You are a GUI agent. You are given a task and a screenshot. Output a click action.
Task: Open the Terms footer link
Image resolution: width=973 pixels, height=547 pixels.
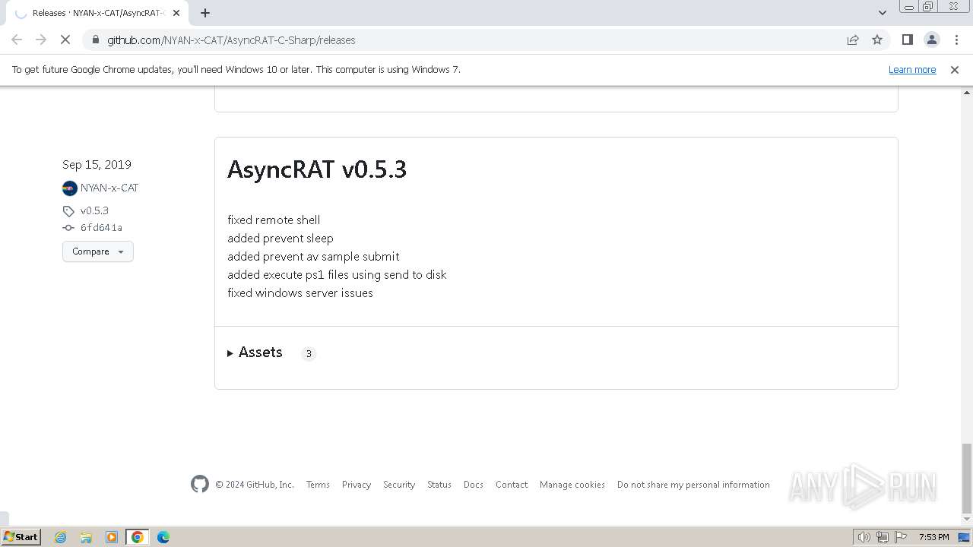pyautogui.click(x=318, y=485)
